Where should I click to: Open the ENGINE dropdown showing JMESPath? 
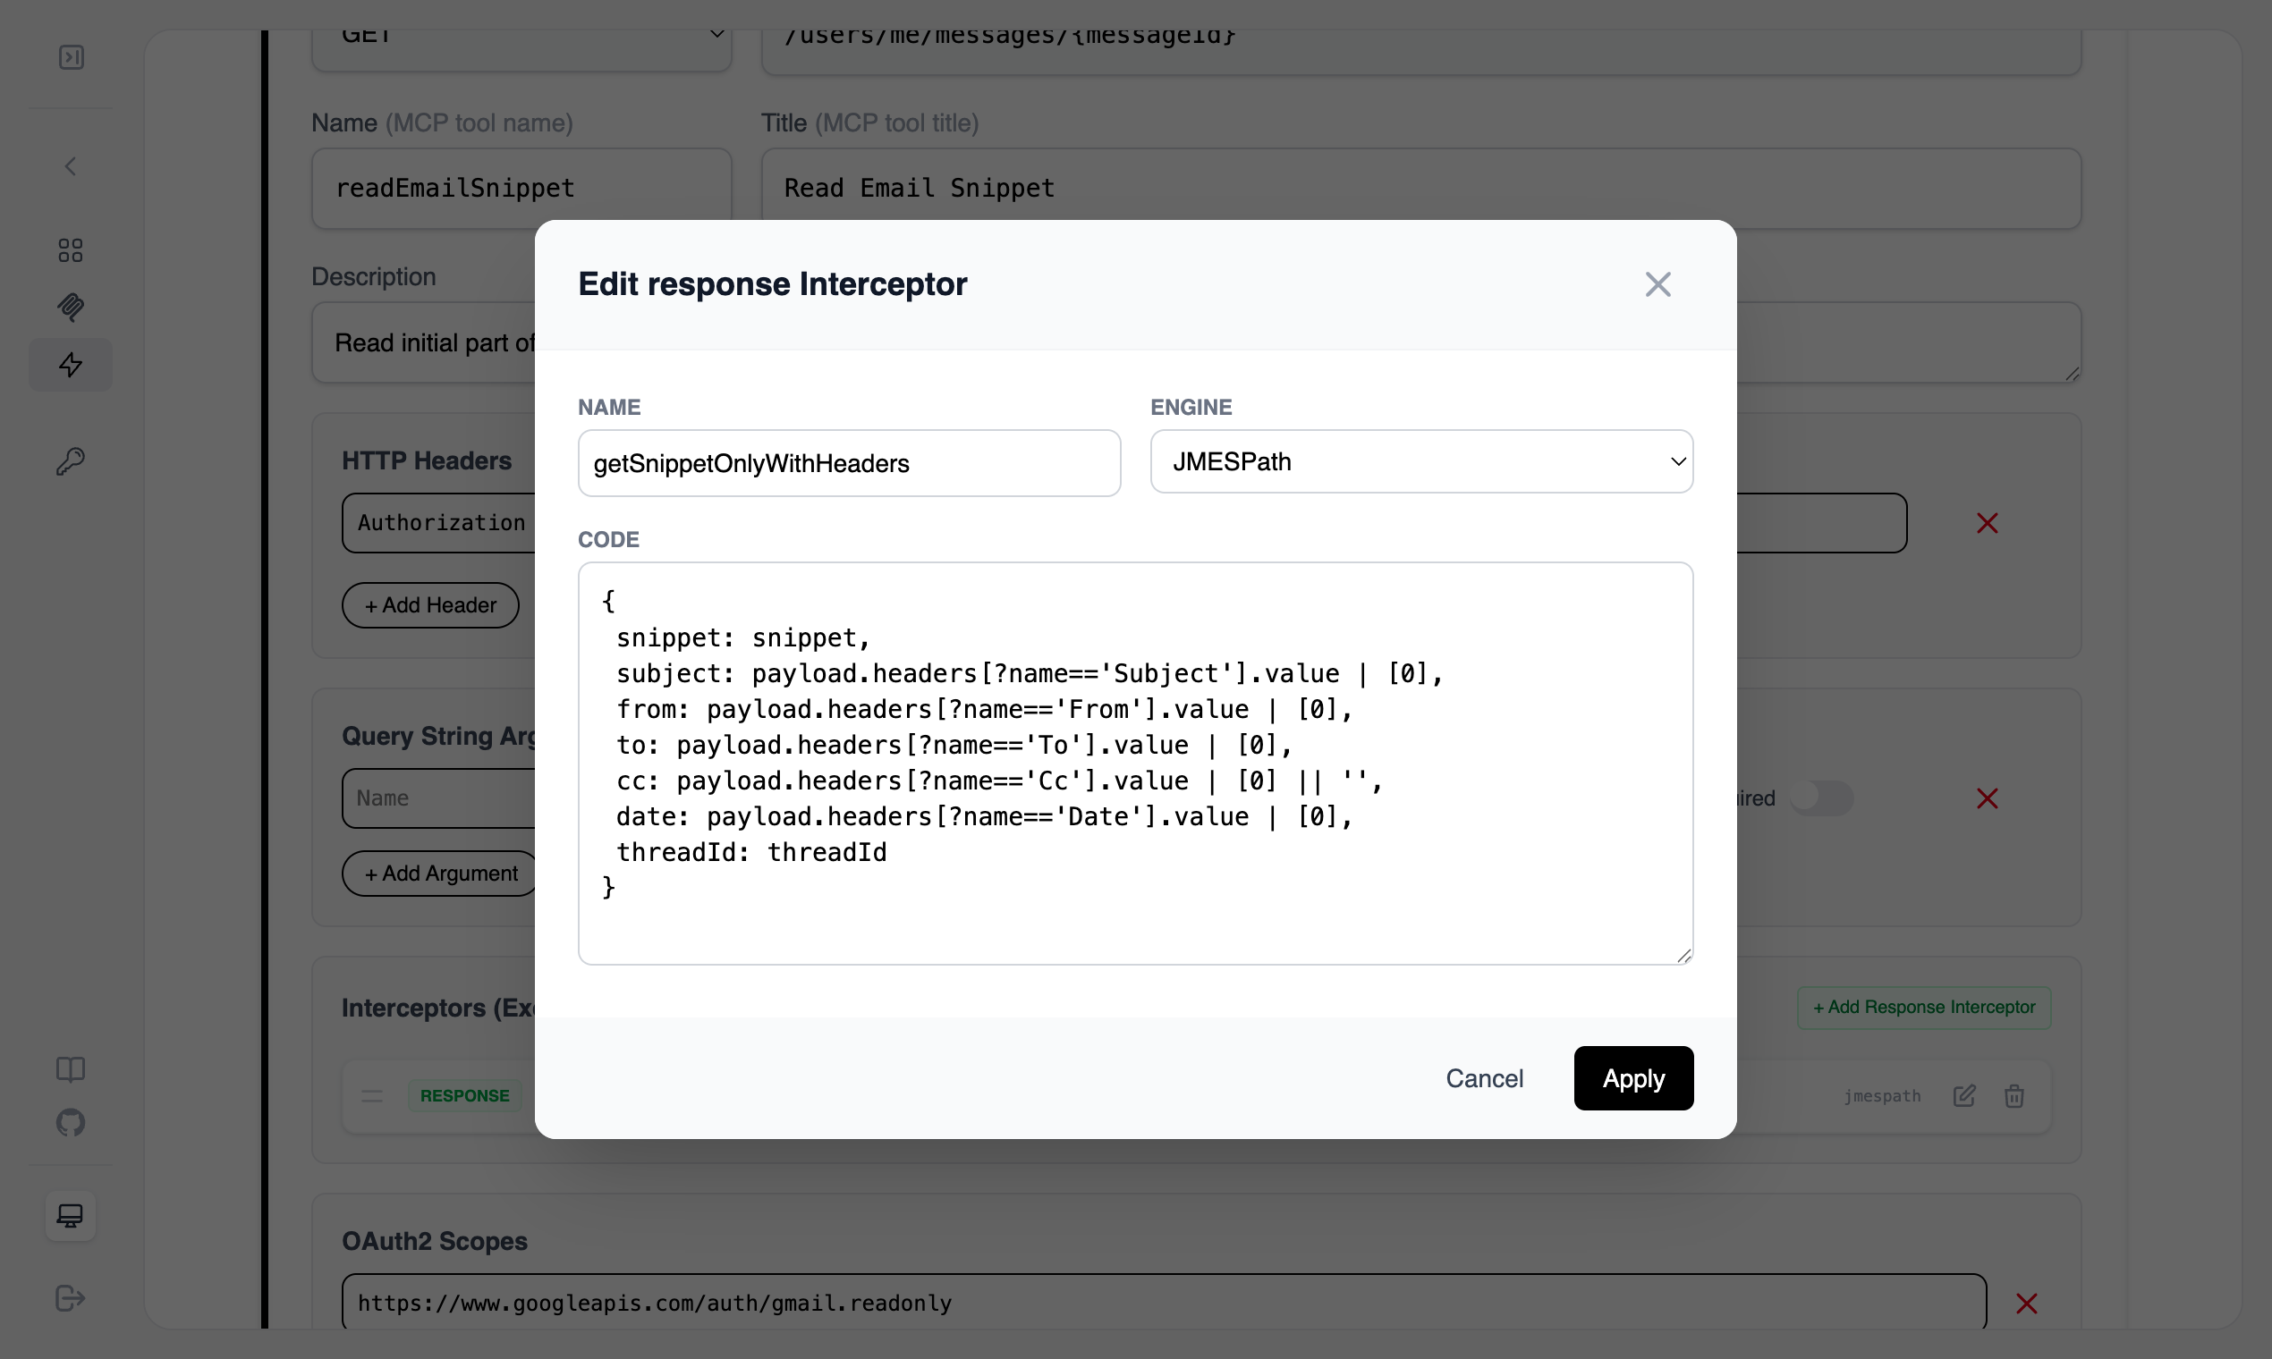(x=1421, y=461)
